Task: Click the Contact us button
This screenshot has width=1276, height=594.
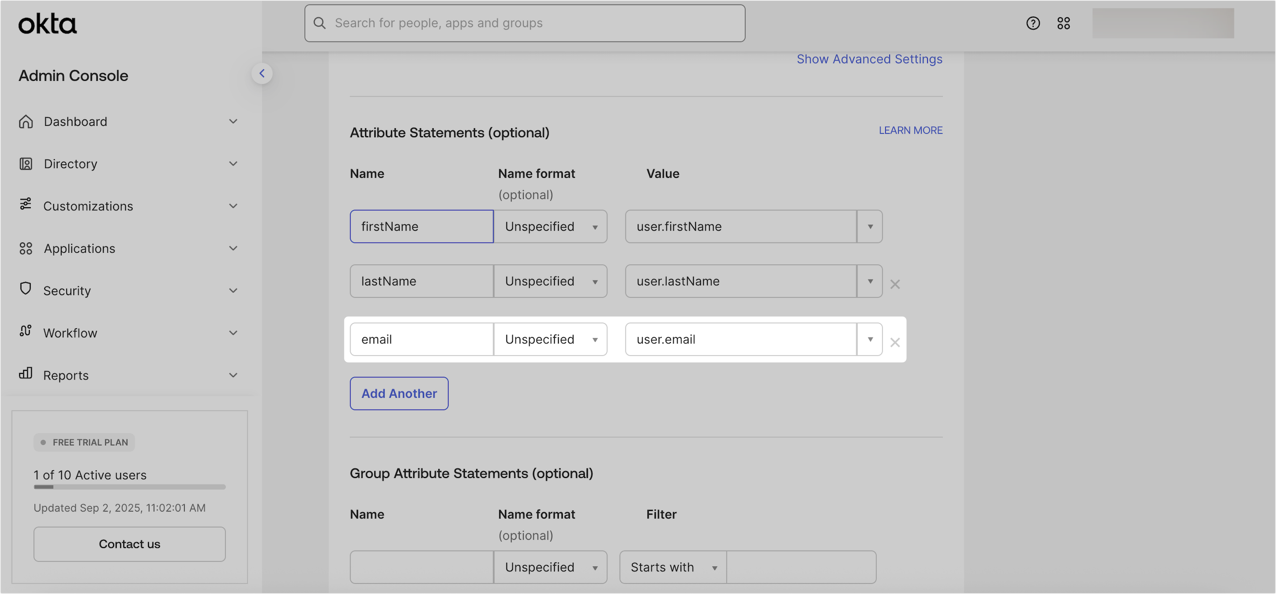Action: pos(129,544)
